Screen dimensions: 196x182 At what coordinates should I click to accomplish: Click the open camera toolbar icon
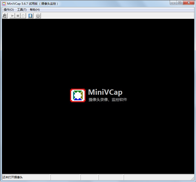[5, 15]
